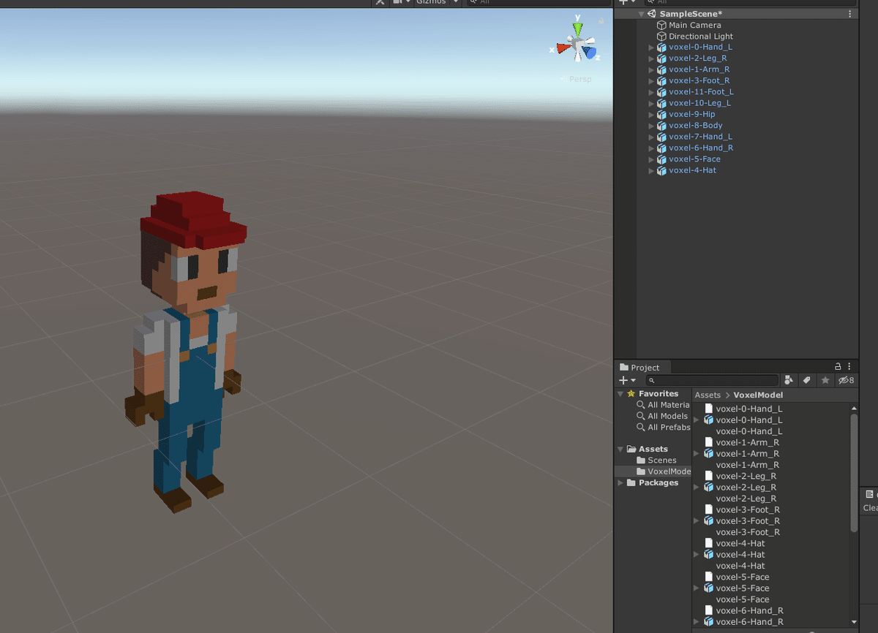
Task: Toggle the Persp projection label in Scene view
Action: [580, 79]
